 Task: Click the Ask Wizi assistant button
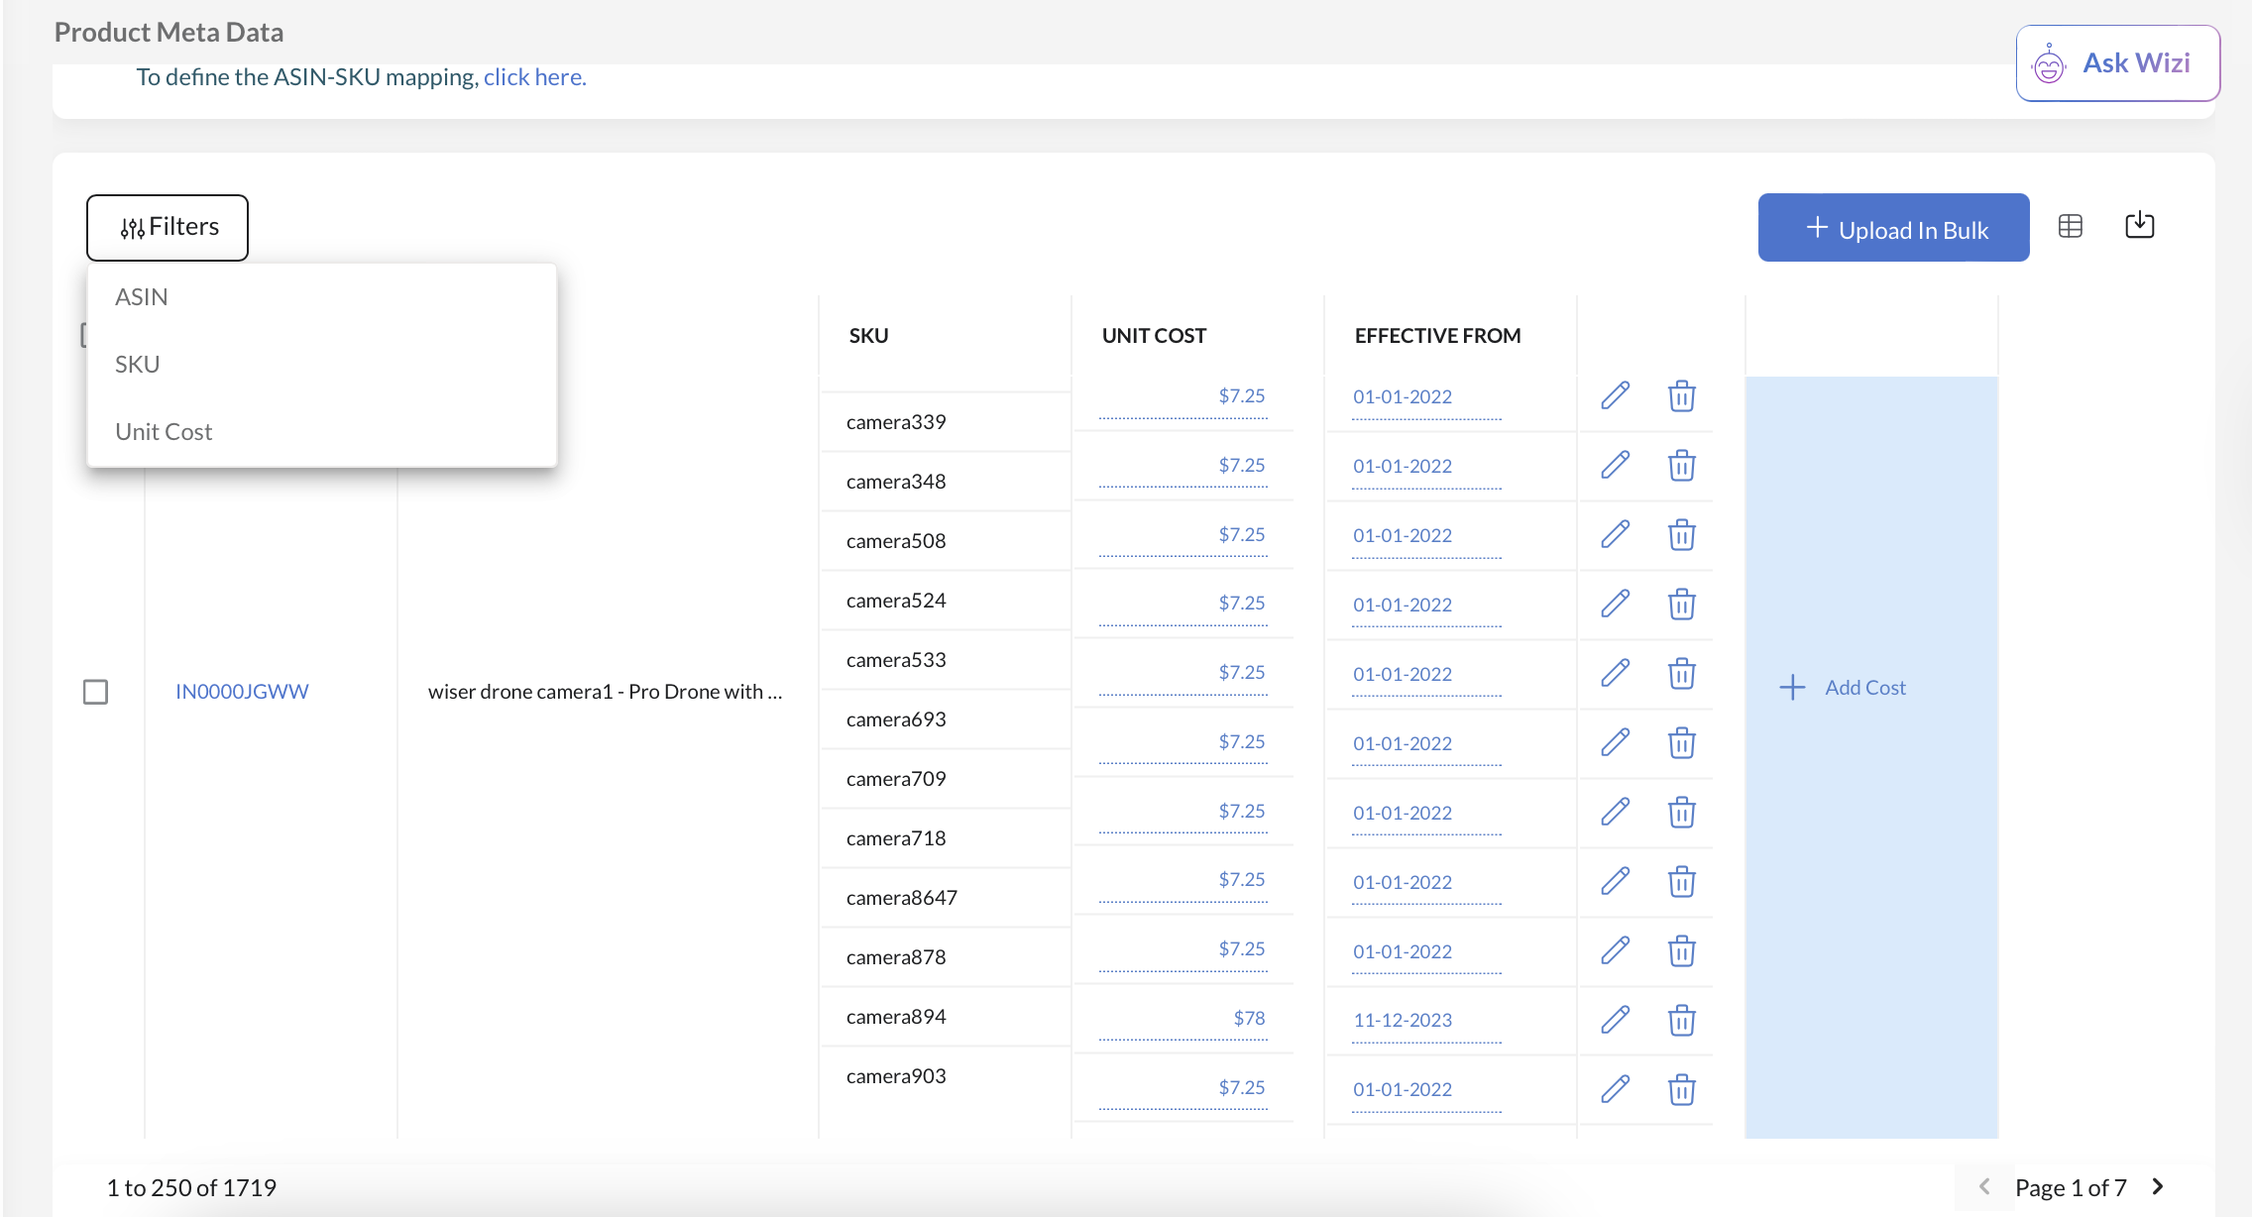pyautogui.click(x=2117, y=63)
